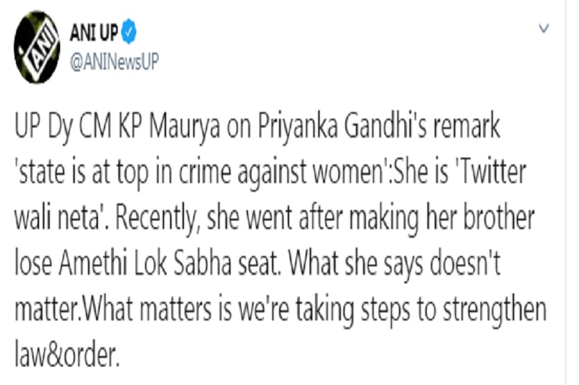The image size is (579, 385).
Task: Click 'Amethi Lok Sabha seat' phrase
Action: tap(169, 263)
